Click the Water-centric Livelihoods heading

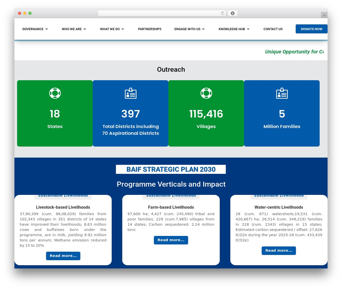coord(279,207)
